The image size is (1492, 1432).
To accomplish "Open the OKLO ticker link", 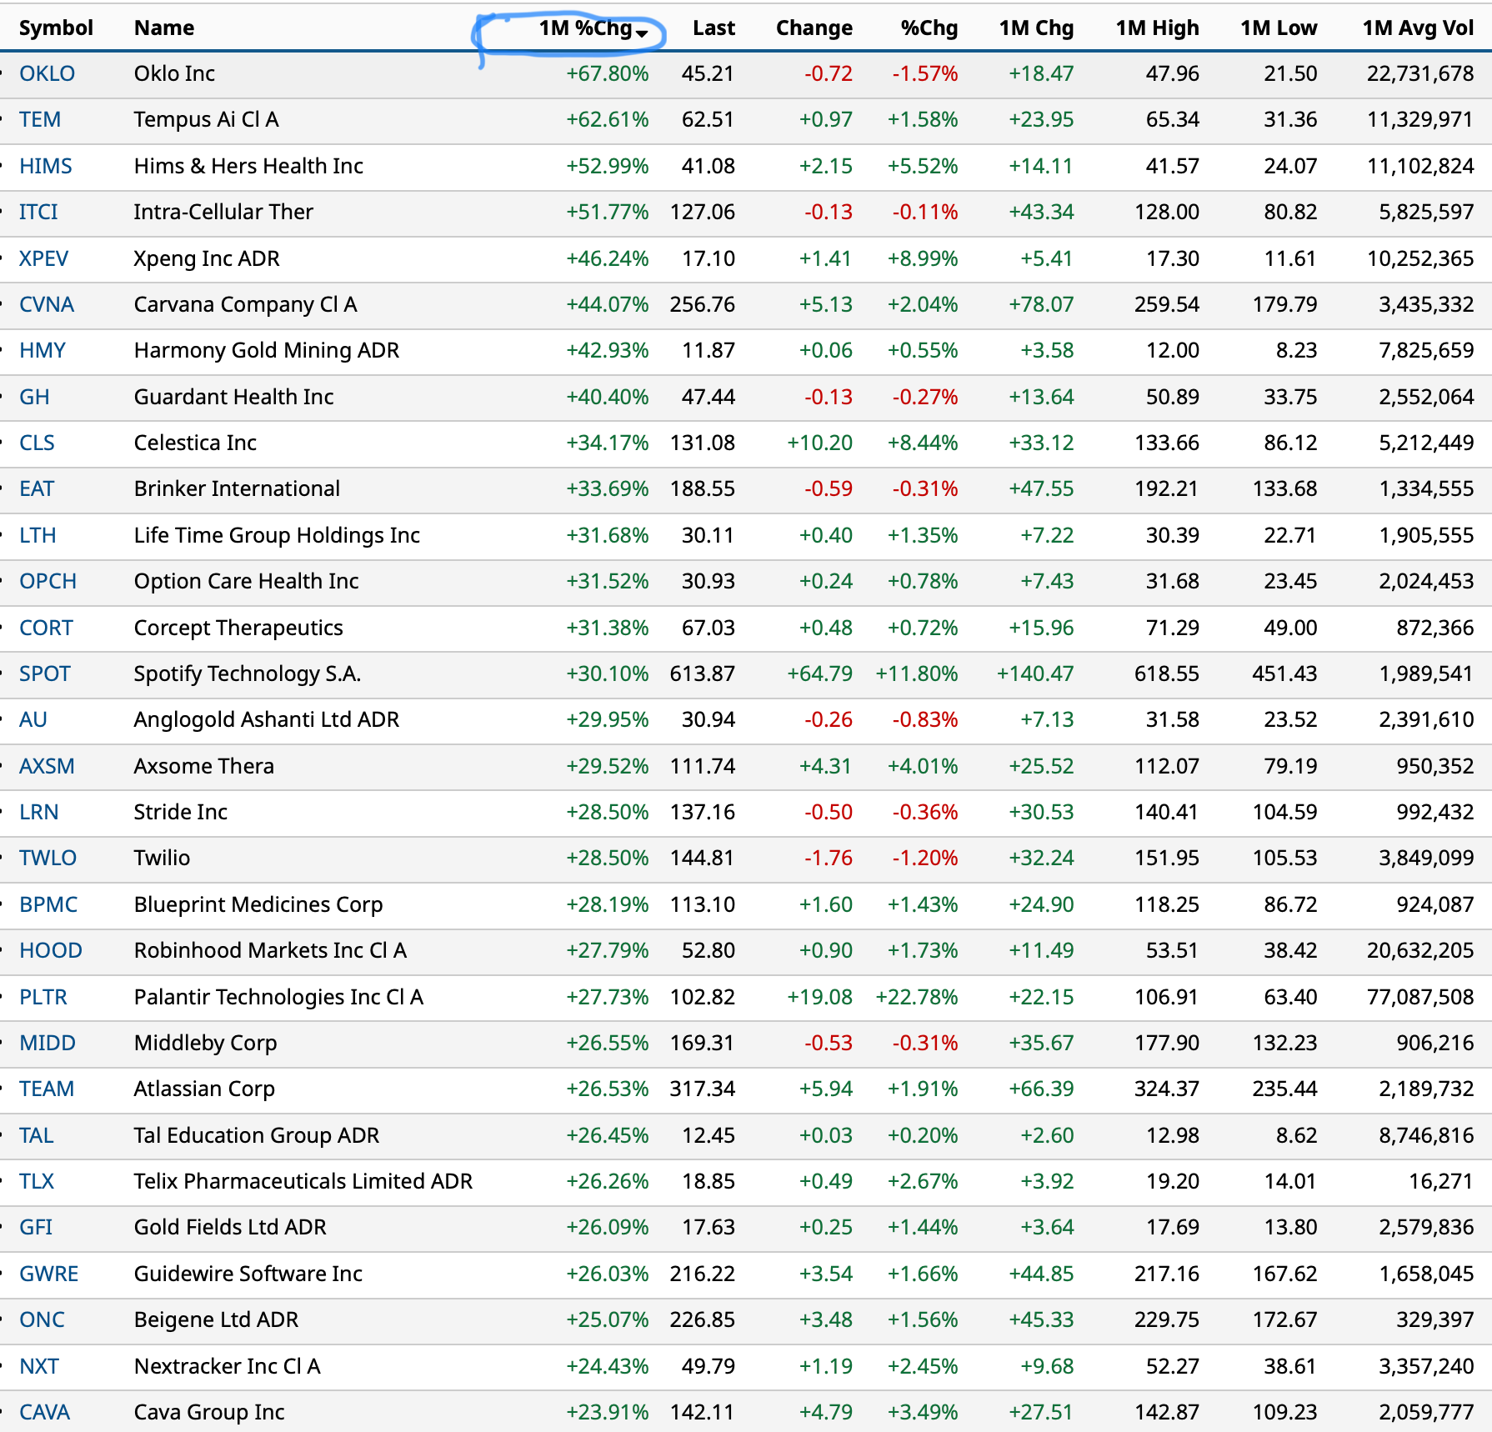I will tap(47, 74).
